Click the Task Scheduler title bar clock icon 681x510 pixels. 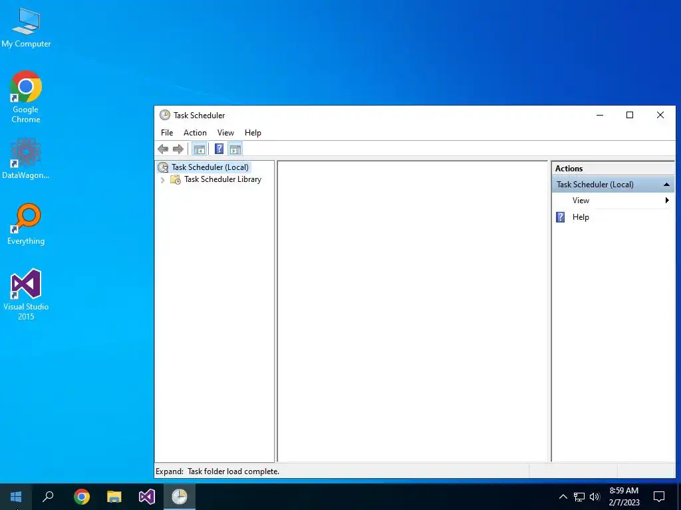[165, 115]
